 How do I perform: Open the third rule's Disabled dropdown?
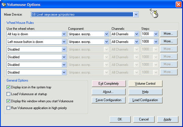pyautogui.click(x=64, y=49)
